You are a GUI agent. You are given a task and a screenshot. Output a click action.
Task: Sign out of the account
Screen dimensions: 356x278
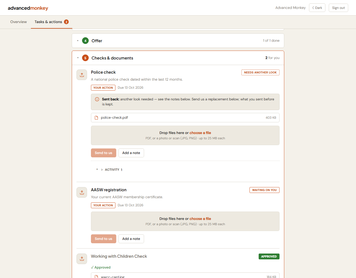(338, 8)
